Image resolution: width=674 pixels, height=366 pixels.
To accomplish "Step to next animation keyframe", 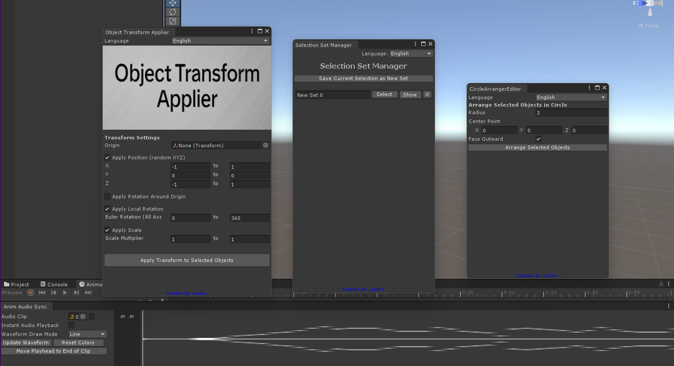I will pos(77,293).
